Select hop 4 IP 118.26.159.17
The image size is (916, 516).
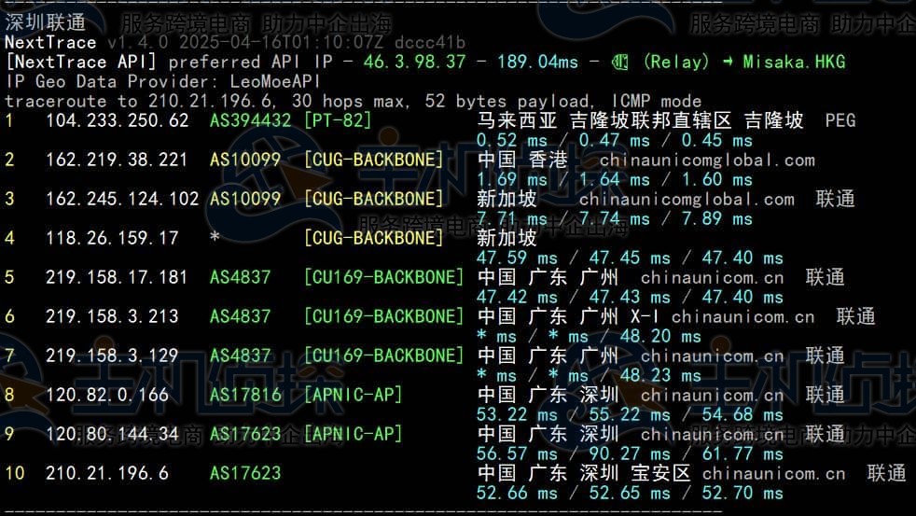(x=112, y=239)
